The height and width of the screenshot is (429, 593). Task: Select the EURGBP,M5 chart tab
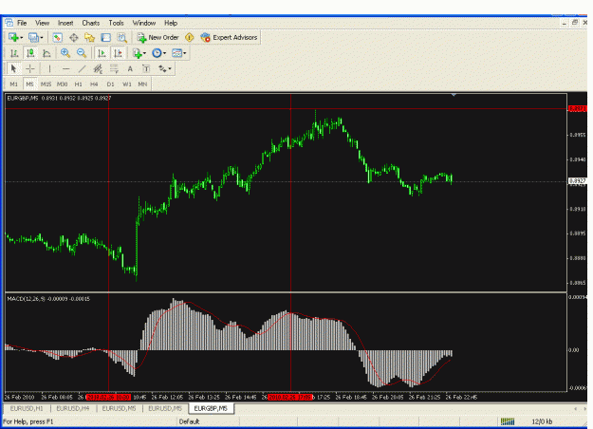[x=211, y=408]
